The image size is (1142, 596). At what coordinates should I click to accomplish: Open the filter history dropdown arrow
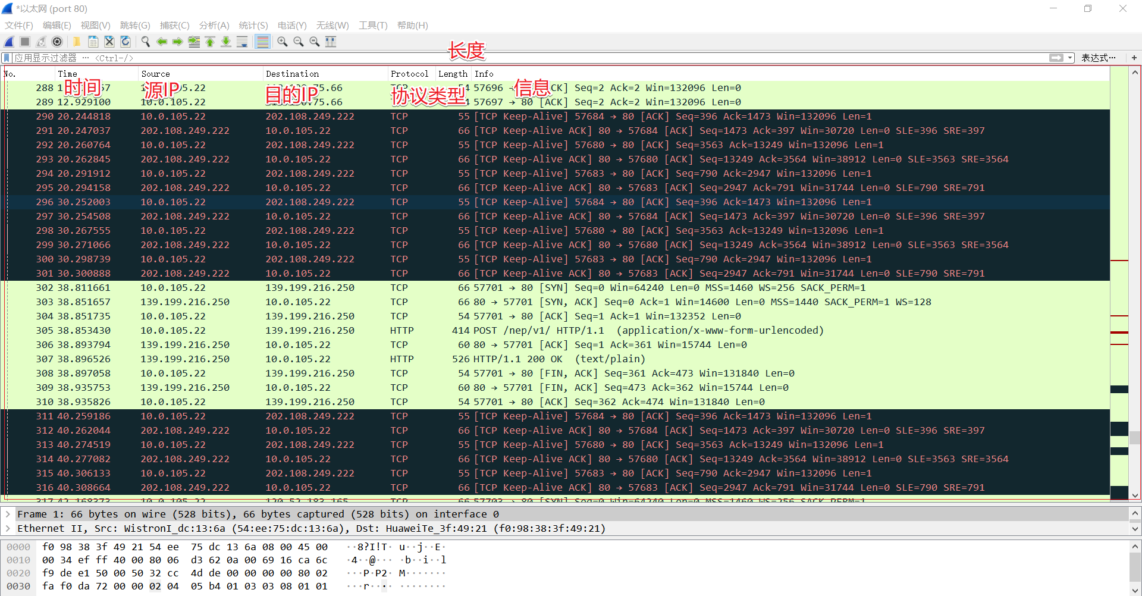pyautogui.click(x=1071, y=58)
